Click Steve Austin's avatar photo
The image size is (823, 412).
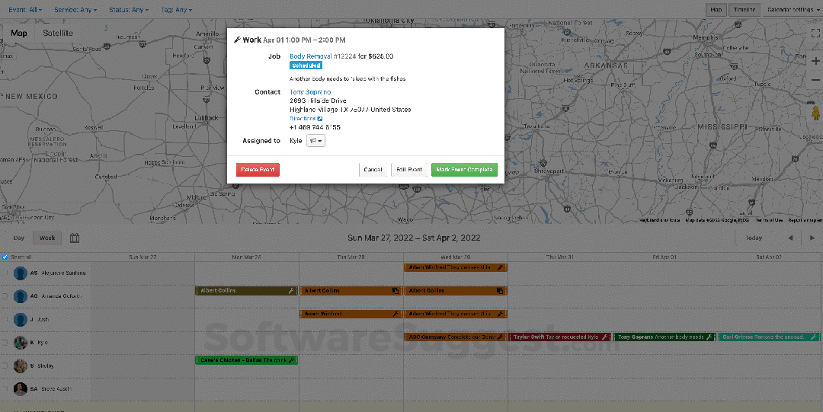(20, 389)
